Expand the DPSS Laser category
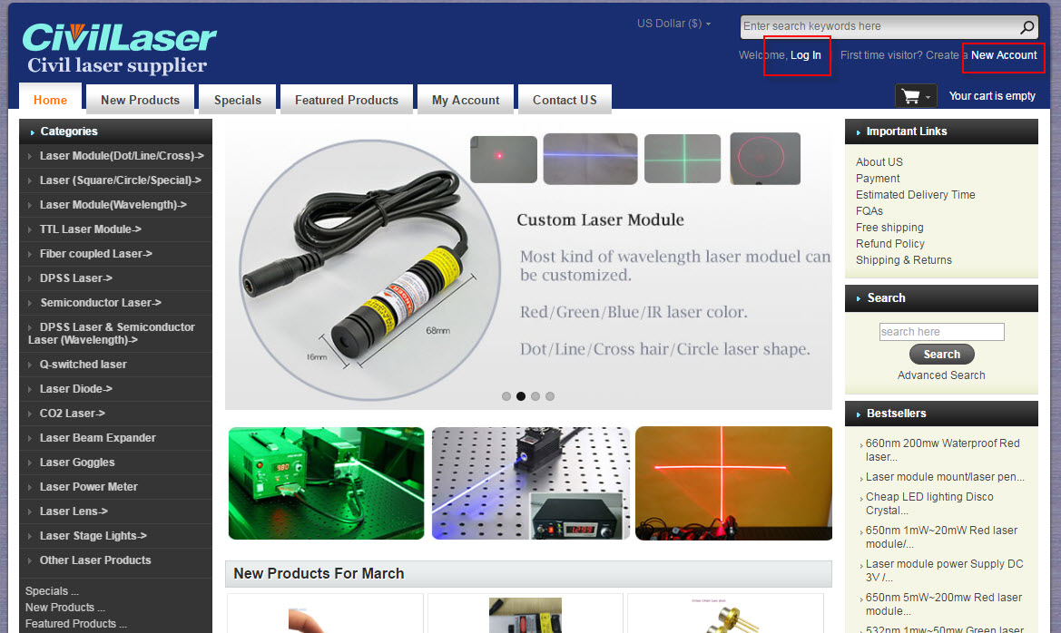The width and height of the screenshot is (1061, 633). (75, 278)
